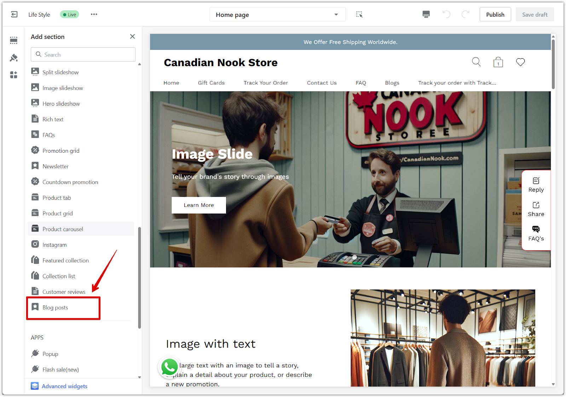Open the Home nav menu item
This screenshot has height=397, width=566.
click(171, 83)
